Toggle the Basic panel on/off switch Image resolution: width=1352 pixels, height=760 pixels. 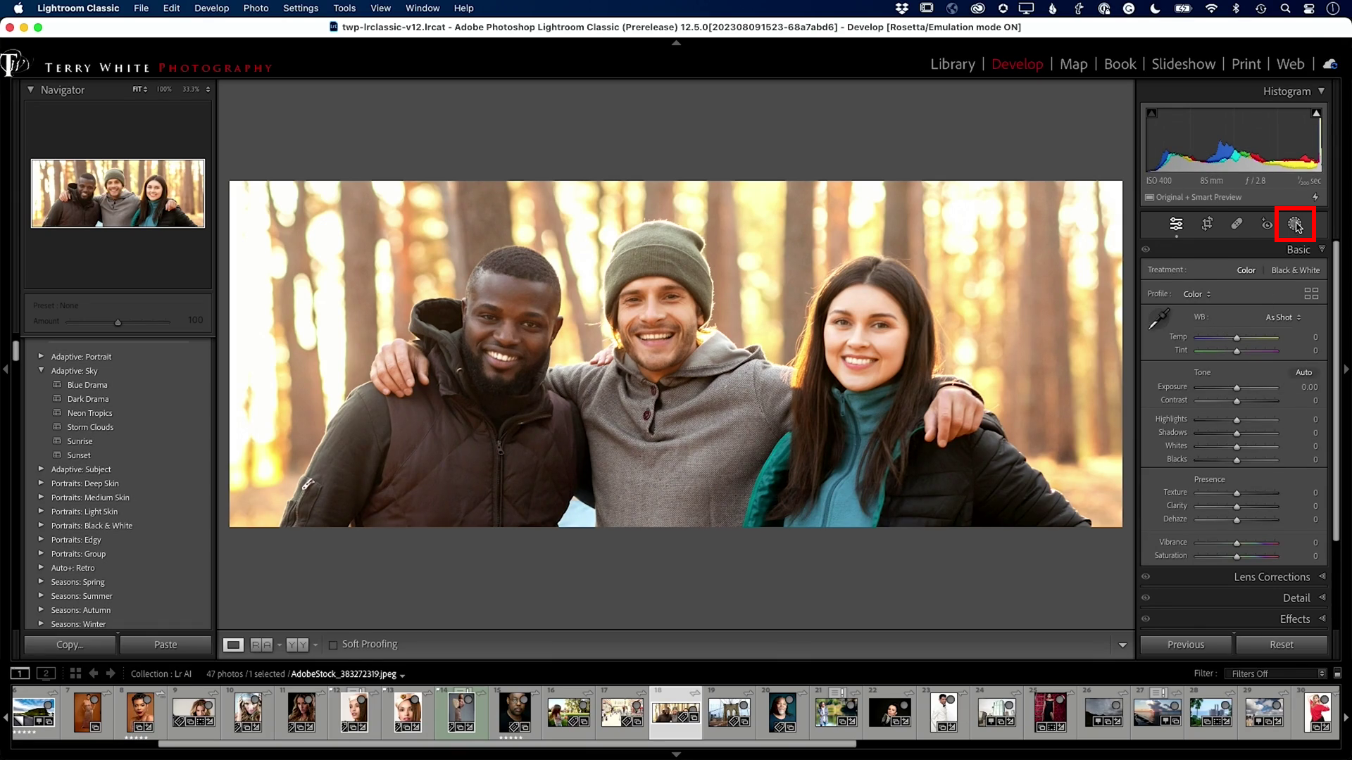1146,249
